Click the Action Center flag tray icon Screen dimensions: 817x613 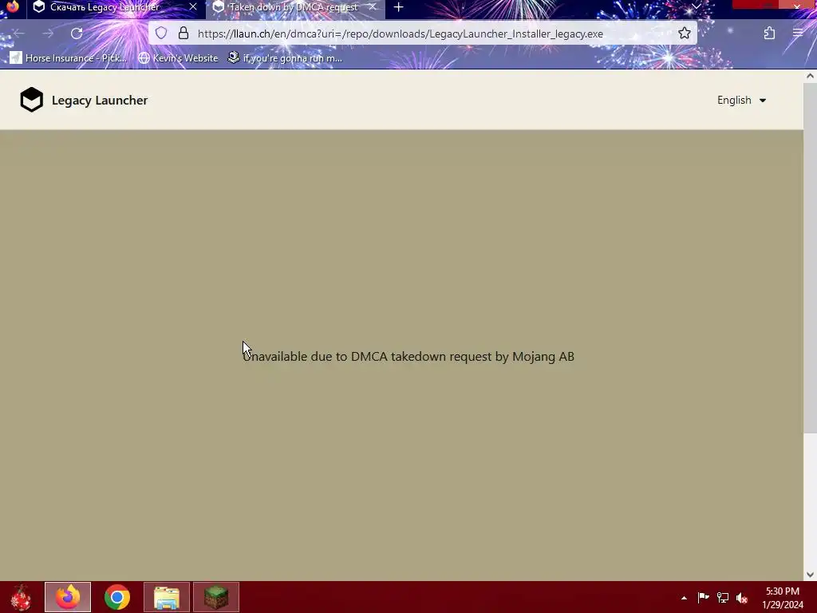click(x=703, y=597)
